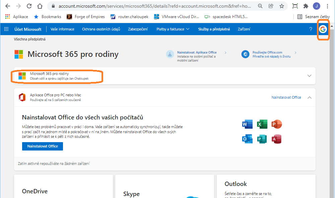Open the Aplikace apps shortcut
The width and height of the screenshot is (335, 198).
click(x=16, y=17)
